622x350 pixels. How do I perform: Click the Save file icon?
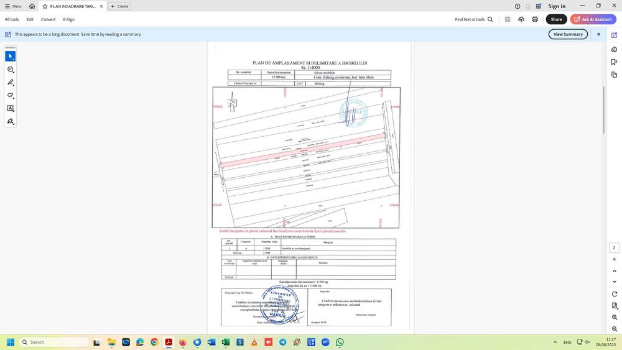[x=508, y=19]
